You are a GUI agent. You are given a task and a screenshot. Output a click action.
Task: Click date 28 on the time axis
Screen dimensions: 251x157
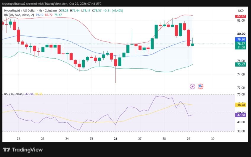164,139
